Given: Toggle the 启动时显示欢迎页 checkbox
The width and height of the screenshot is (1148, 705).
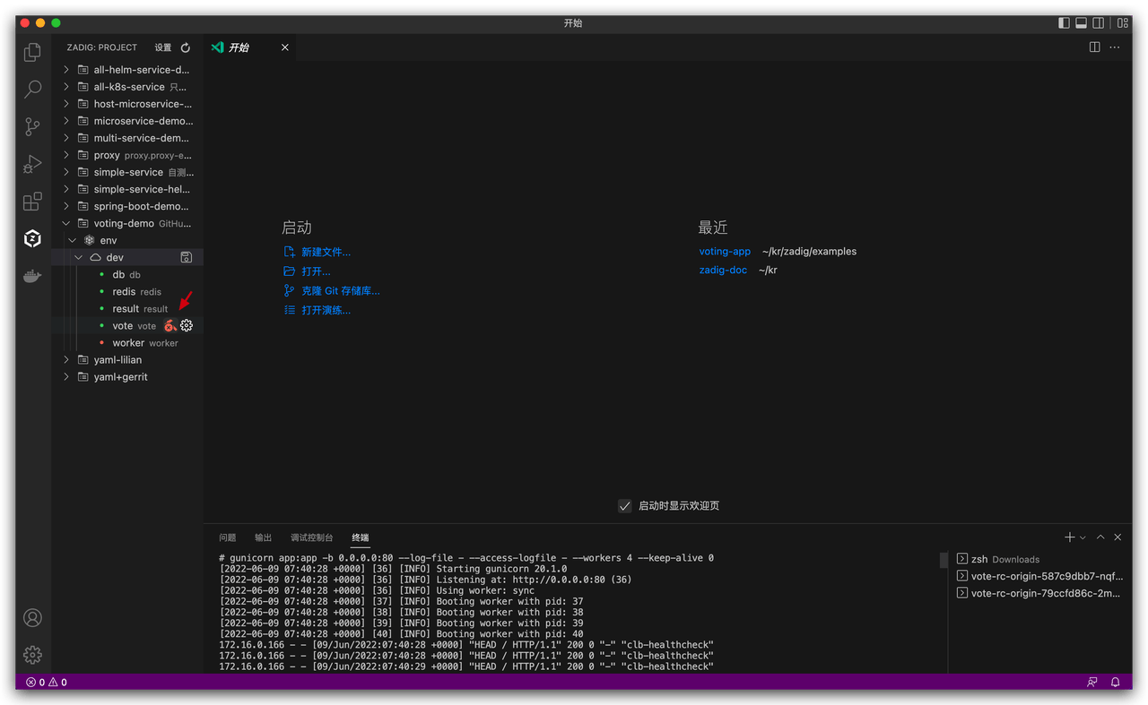Looking at the screenshot, I should [624, 505].
